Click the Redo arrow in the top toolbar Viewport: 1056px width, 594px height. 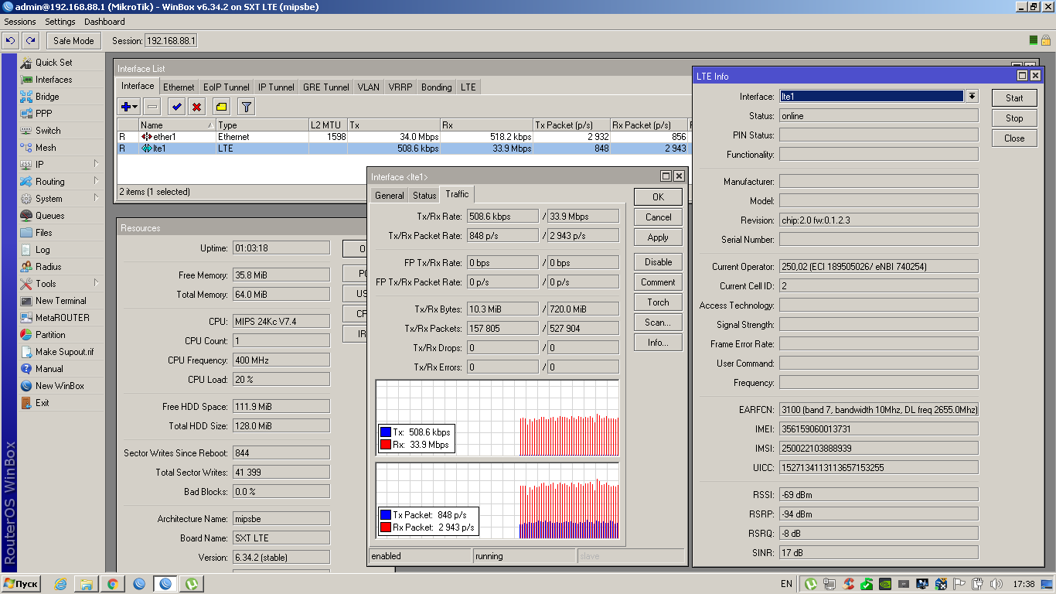[x=30, y=41]
